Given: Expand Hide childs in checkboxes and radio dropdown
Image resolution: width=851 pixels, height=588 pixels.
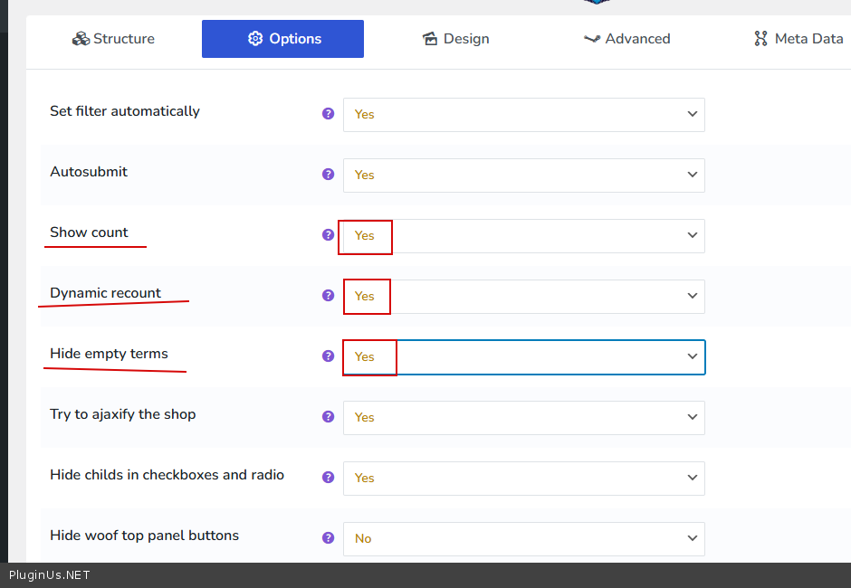Looking at the screenshot, I should (x=523, y=479).
